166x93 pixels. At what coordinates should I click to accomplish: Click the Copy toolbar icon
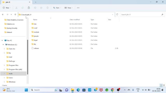tap(23, 8)
